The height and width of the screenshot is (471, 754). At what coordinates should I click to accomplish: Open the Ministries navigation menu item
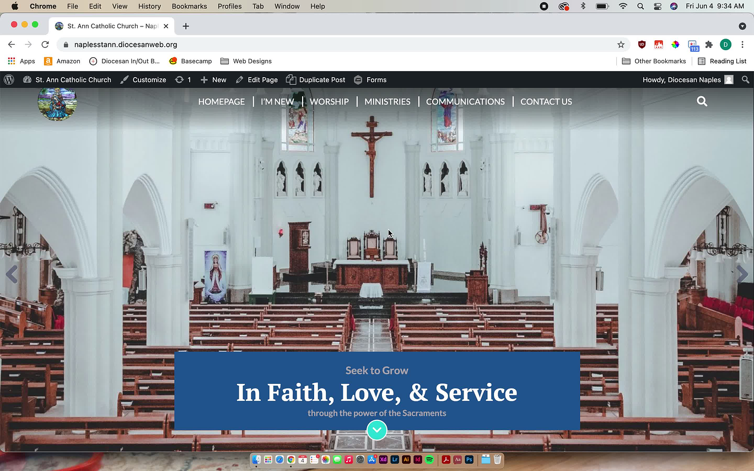tap(387, 101)
